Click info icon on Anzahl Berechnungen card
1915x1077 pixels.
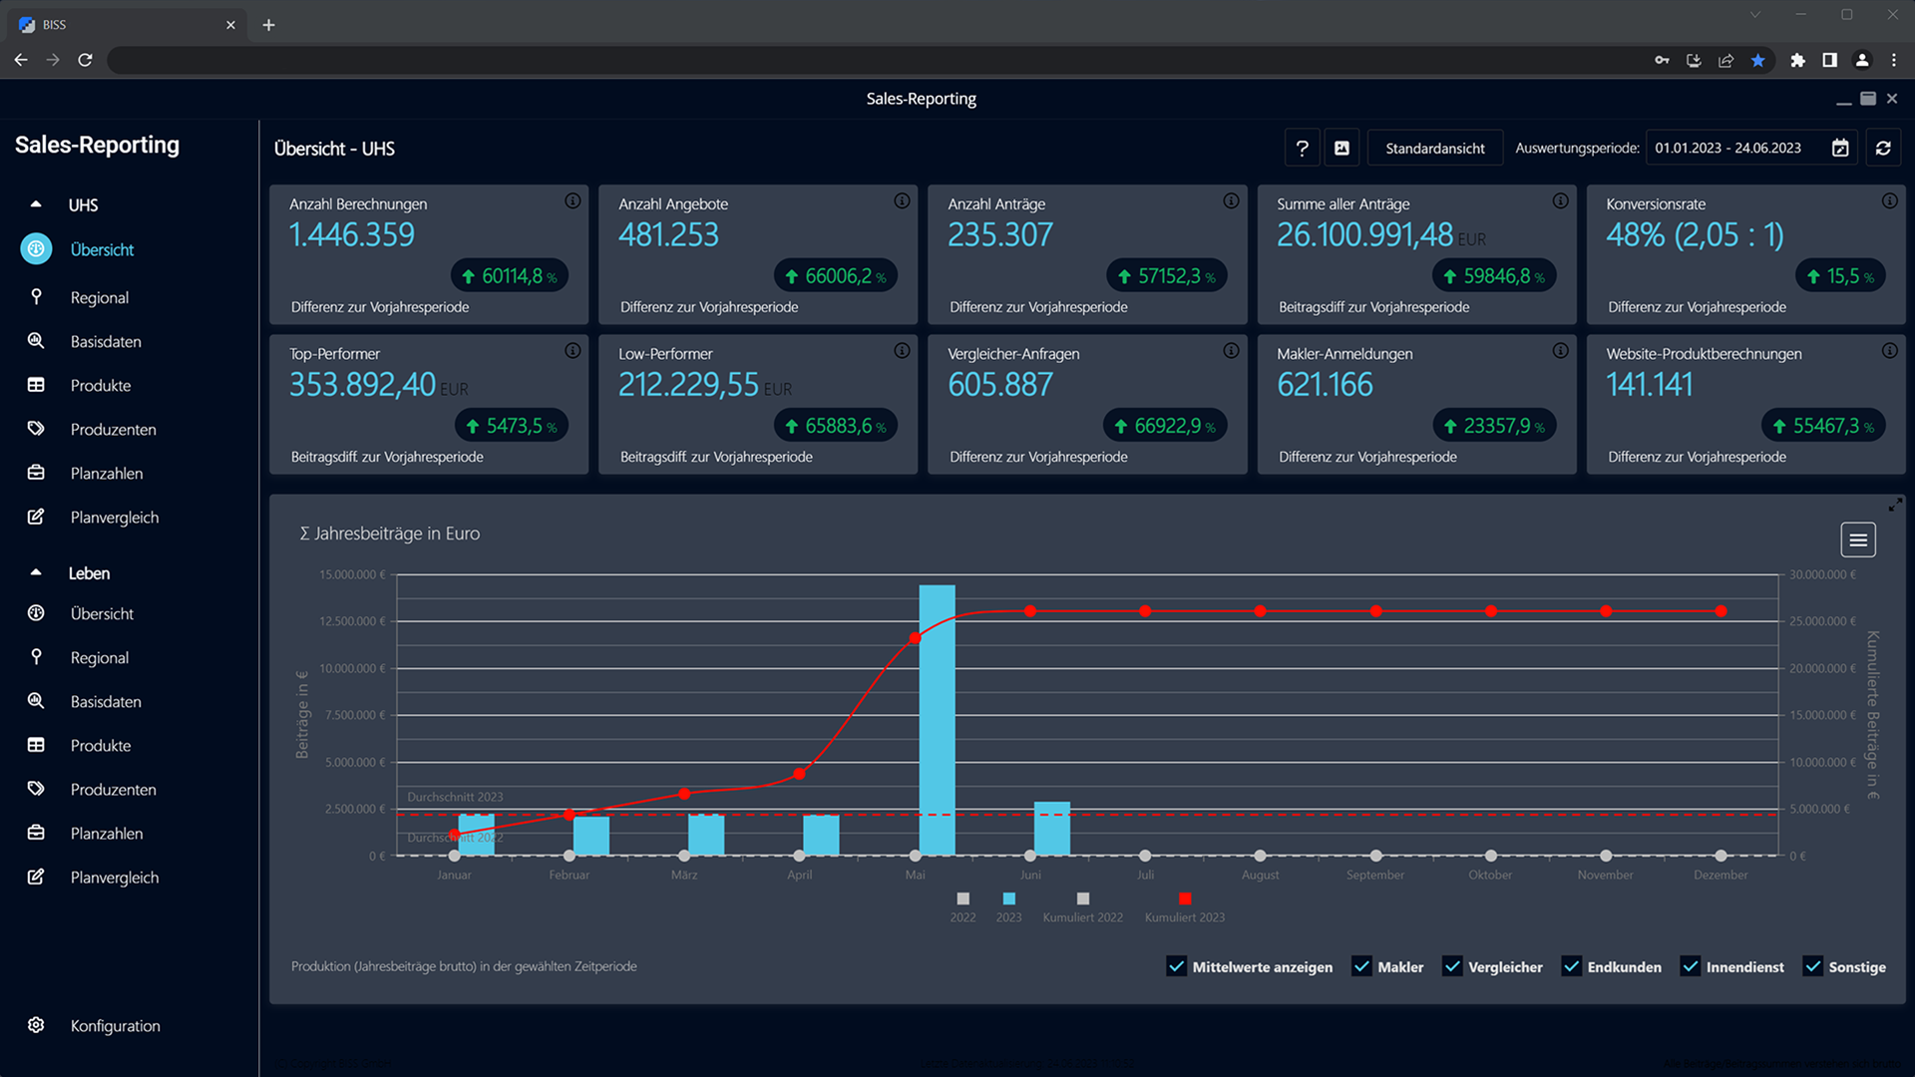click(x=573, y=201)
